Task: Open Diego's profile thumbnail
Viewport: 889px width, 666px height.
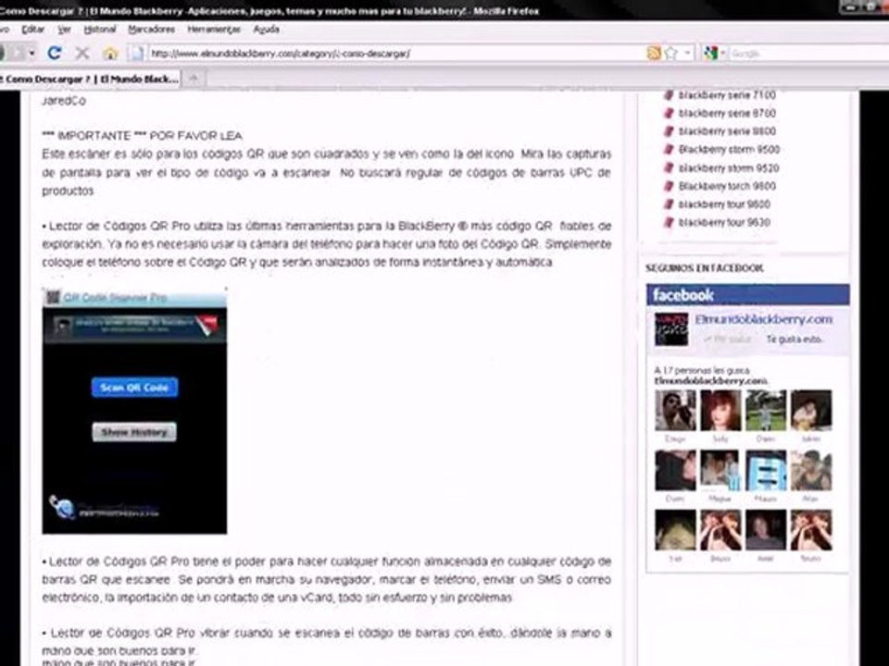Action: point(675,411)
